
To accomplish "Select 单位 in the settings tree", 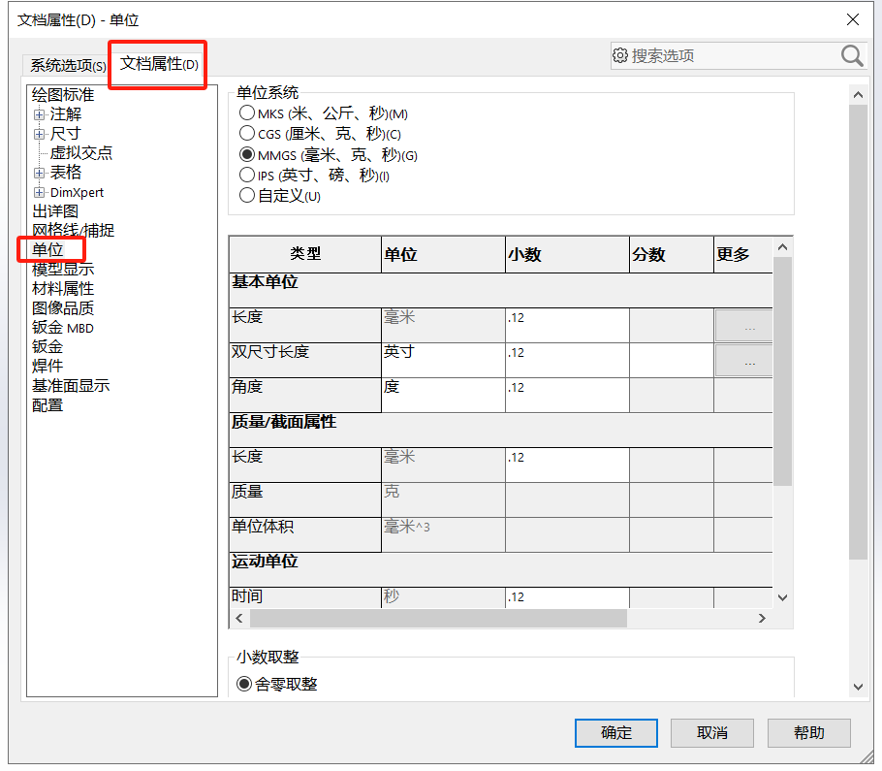I will pos(48,249).
